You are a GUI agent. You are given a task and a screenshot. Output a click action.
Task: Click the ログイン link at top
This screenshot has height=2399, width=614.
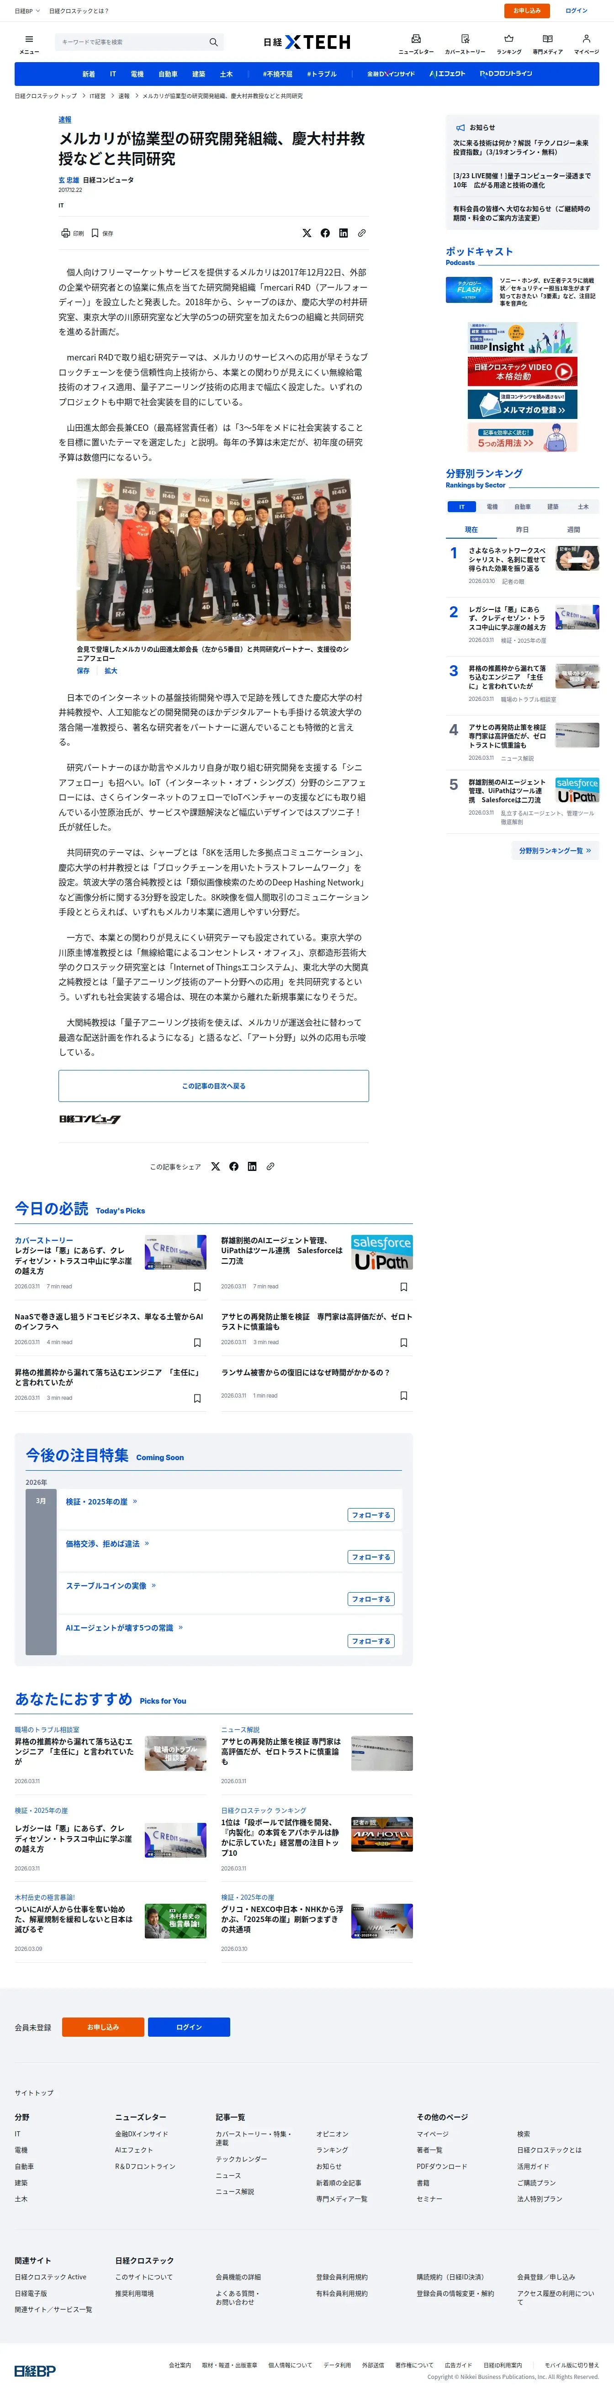[577, 11]
